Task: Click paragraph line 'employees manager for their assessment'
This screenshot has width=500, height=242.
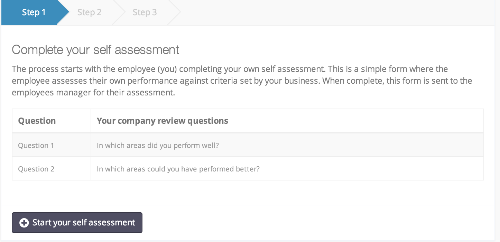Action: (x=93, y=93)
